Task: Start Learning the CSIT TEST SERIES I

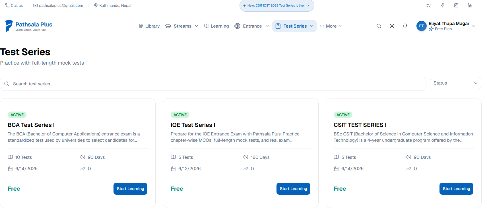Action: tap(456, 189)
